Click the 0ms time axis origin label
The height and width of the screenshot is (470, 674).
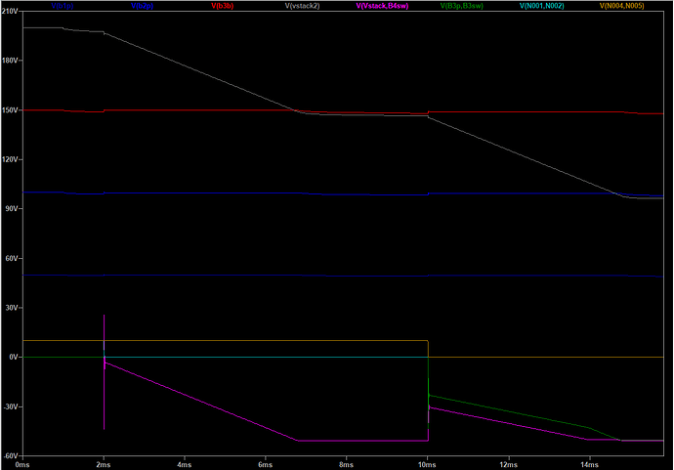(23, 464)
